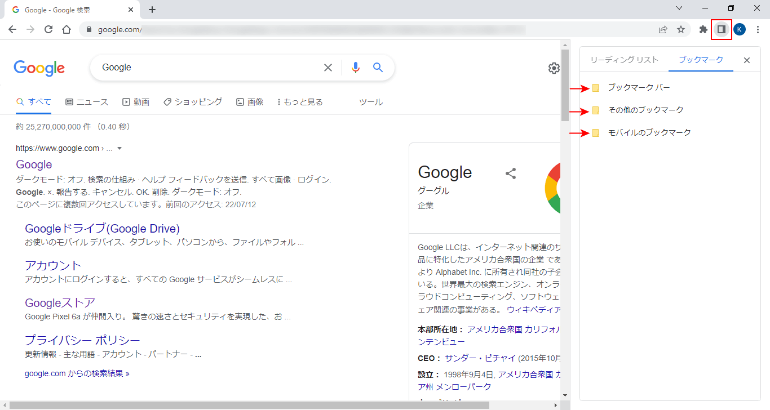Switch to ニュース results
The height and width of the screenshot is (410, 770).
click(x=87, y=102)
